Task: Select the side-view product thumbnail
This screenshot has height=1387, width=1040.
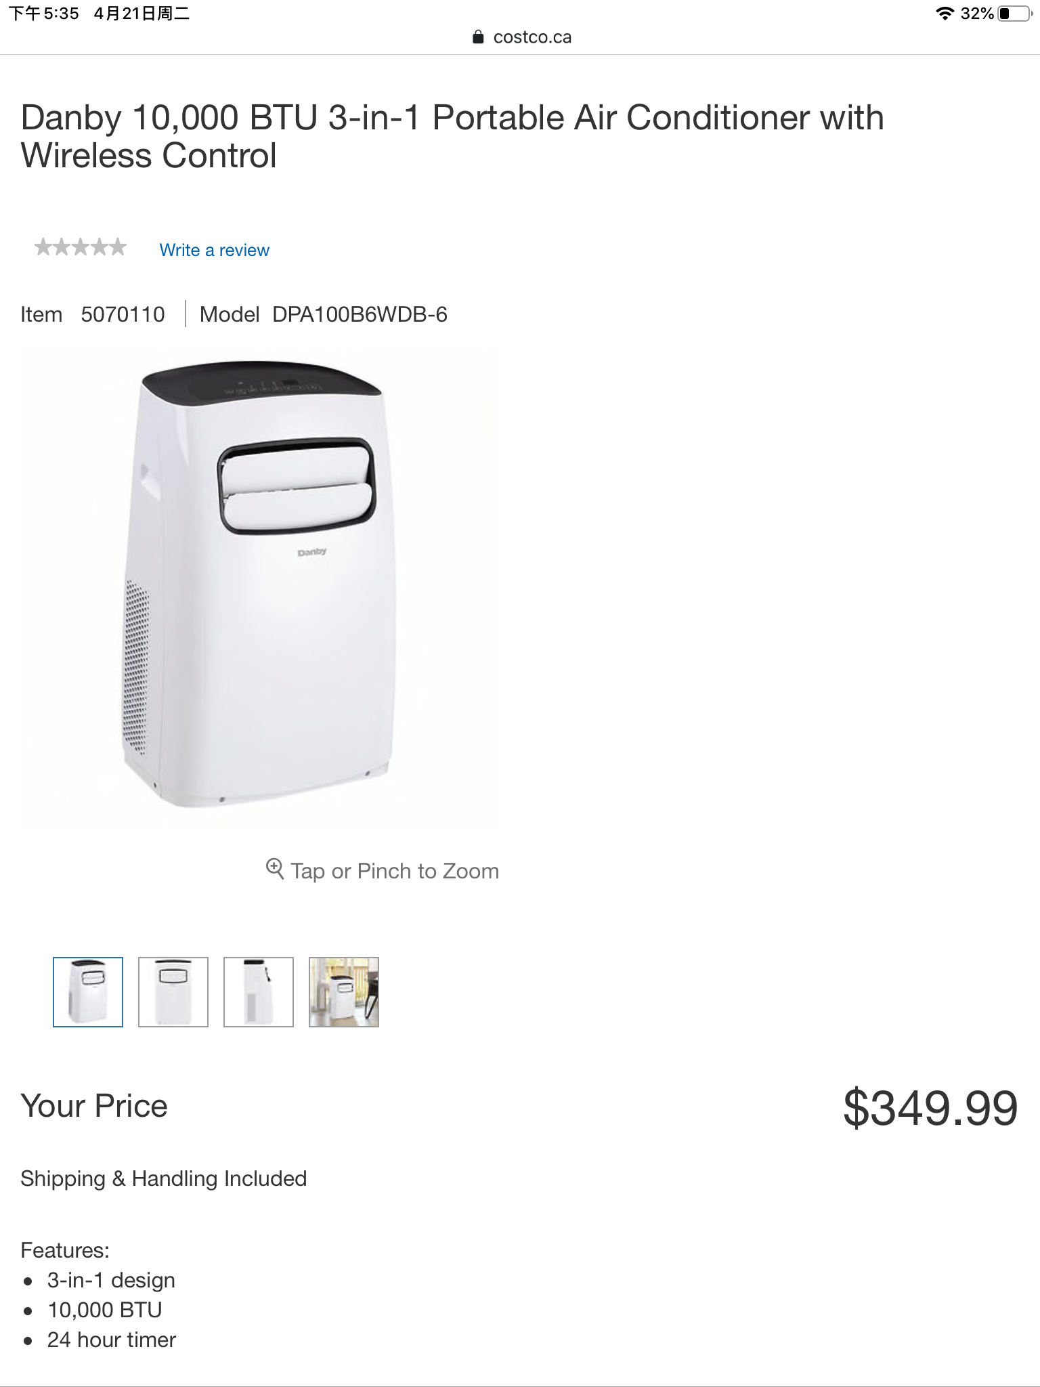Action: (259, 992)
